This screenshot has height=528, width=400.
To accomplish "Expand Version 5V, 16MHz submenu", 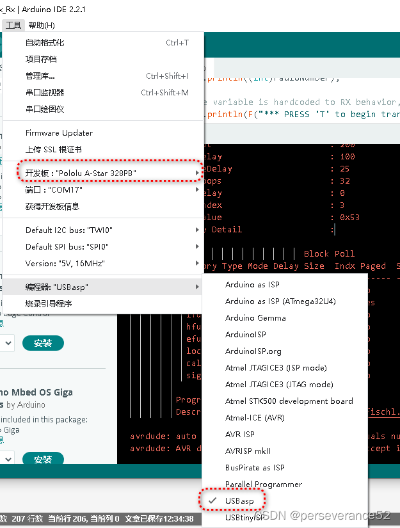I will (103, 263).
